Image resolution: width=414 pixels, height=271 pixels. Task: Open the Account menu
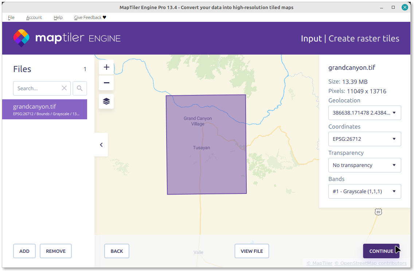tap(34, 17)
